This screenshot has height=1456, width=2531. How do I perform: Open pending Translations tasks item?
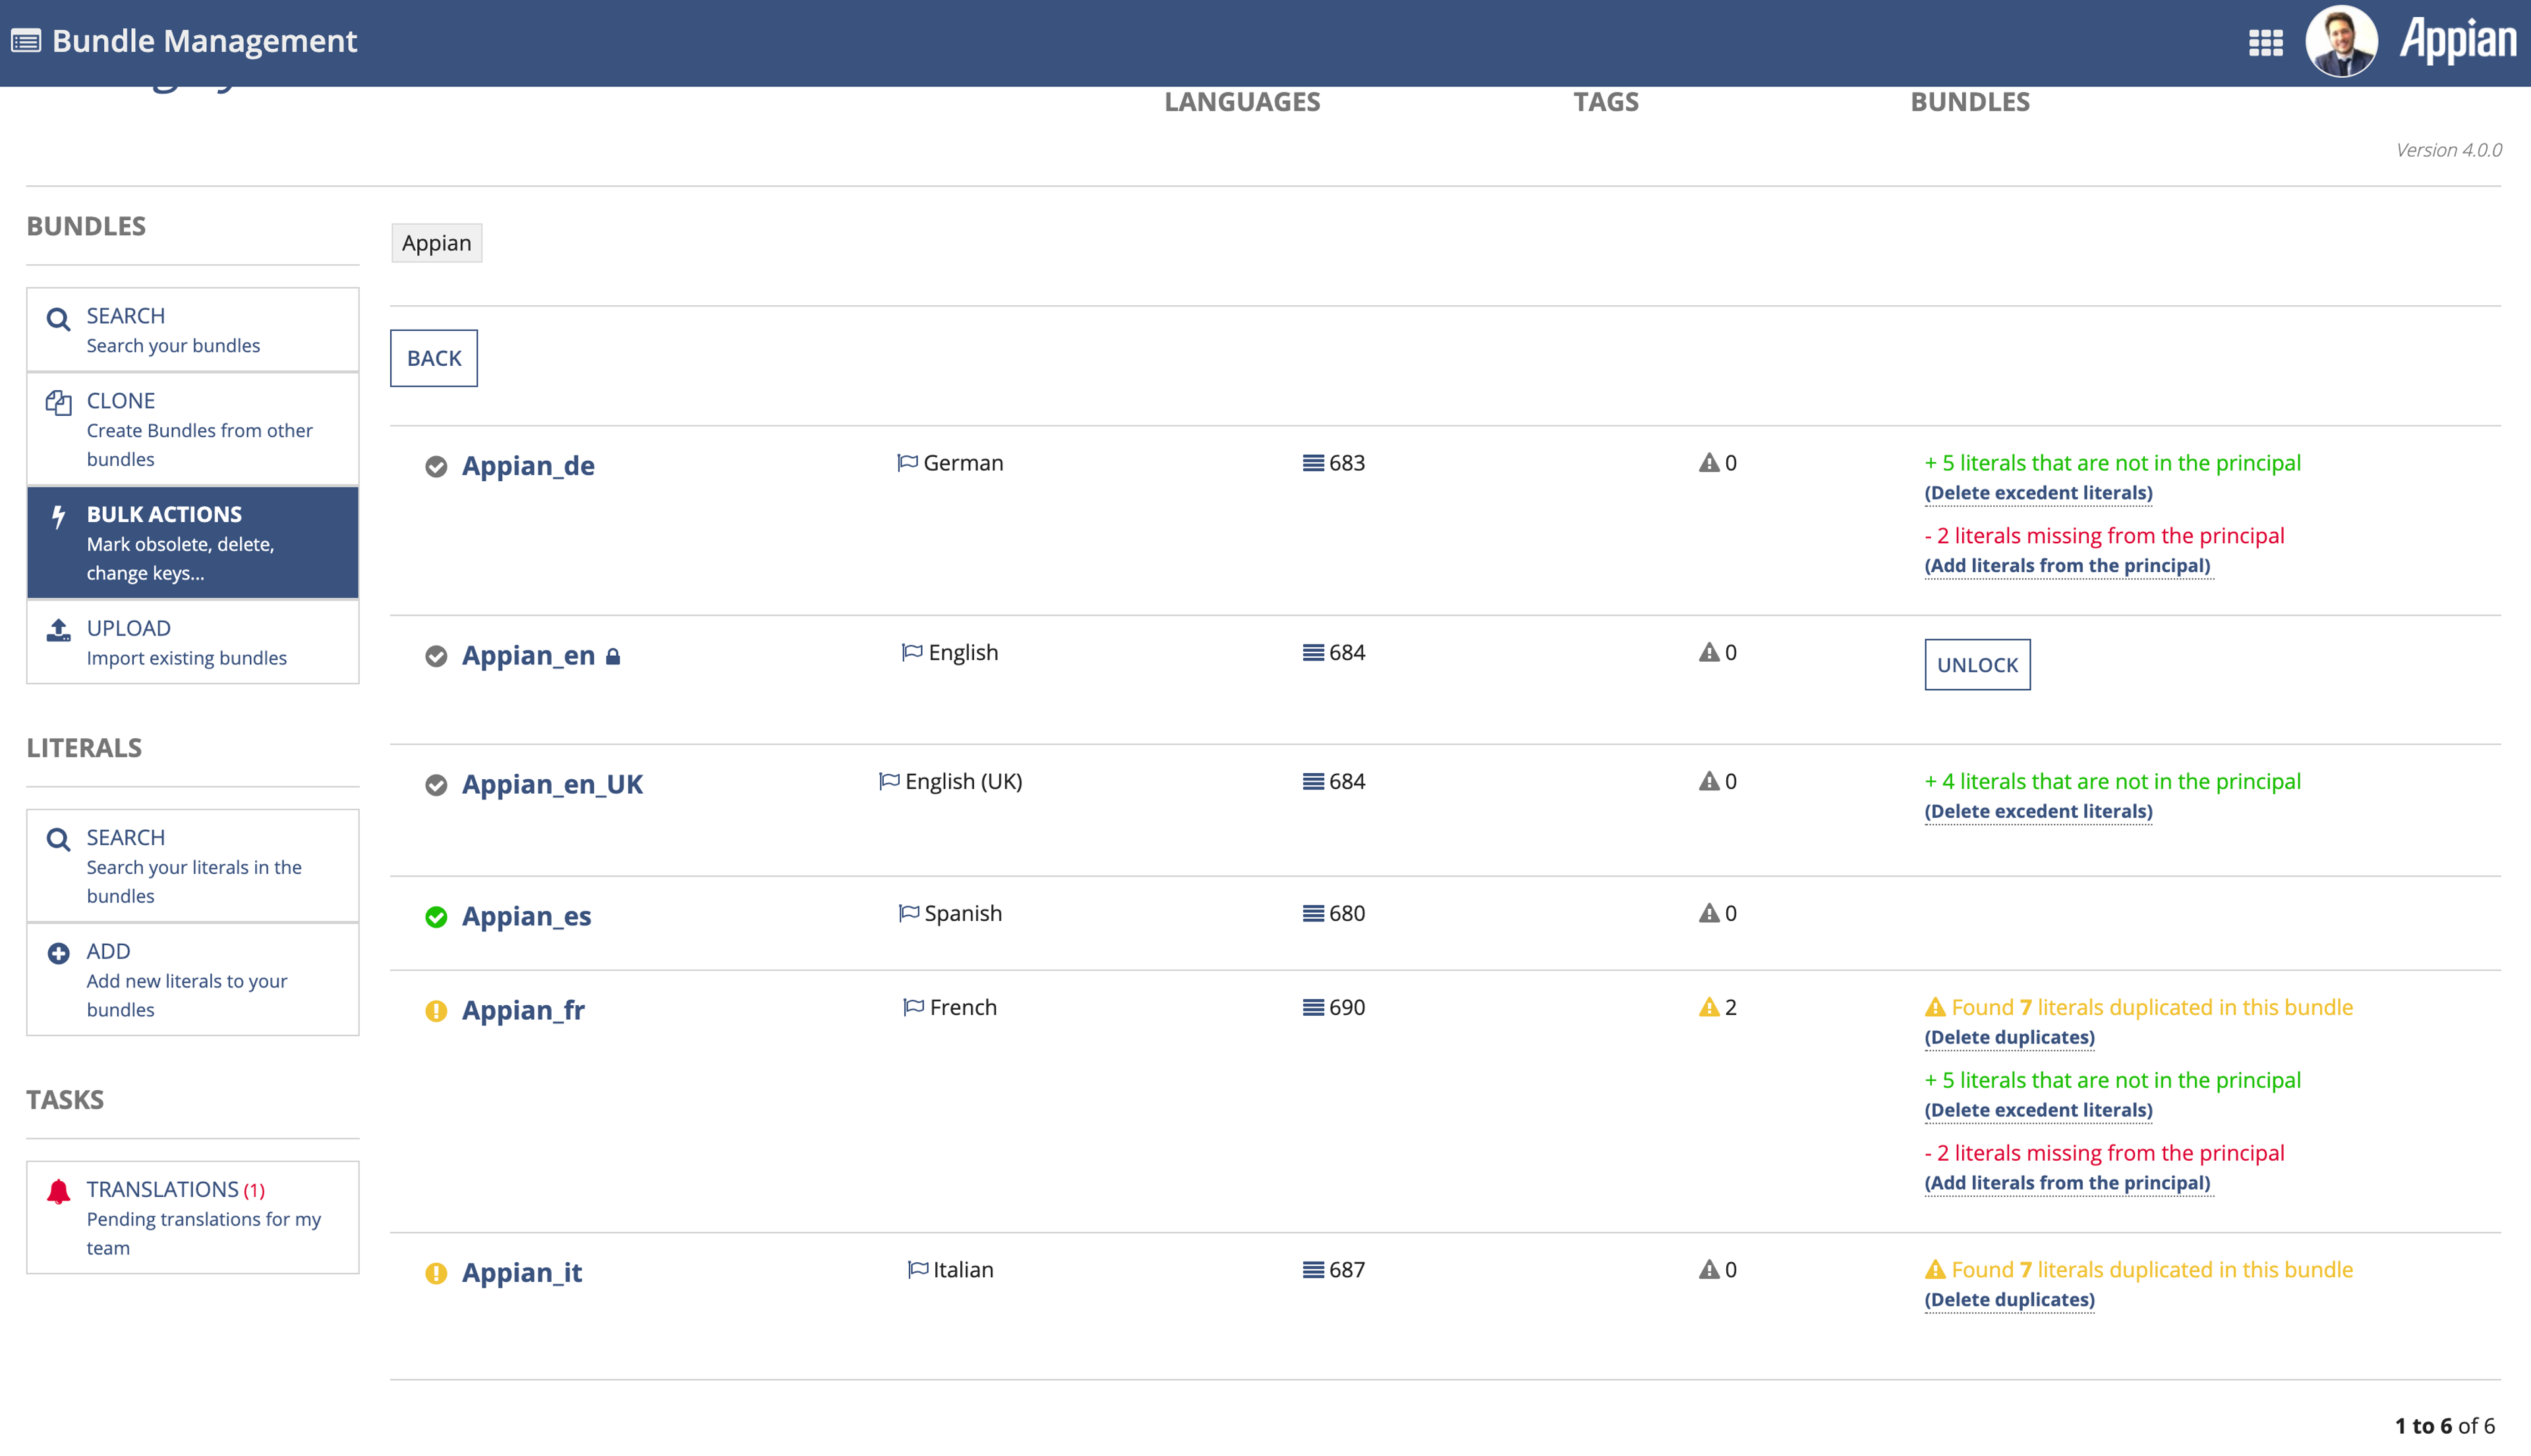(193, 1217)
